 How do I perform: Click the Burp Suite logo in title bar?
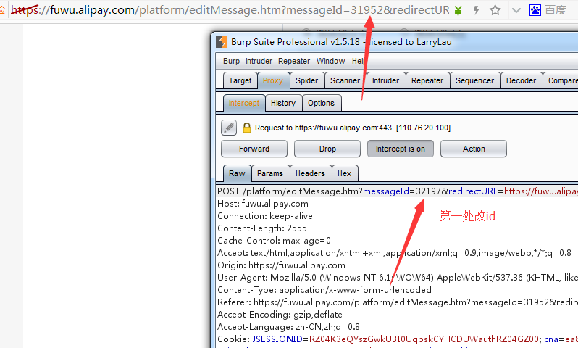pyautogui.click(x=222, y=42)
